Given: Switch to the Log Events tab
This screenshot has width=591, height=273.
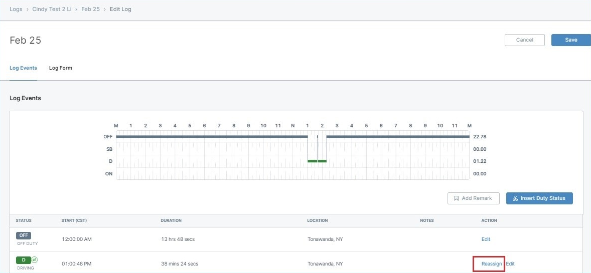Looking at the screenshot, I should [24, 68].
